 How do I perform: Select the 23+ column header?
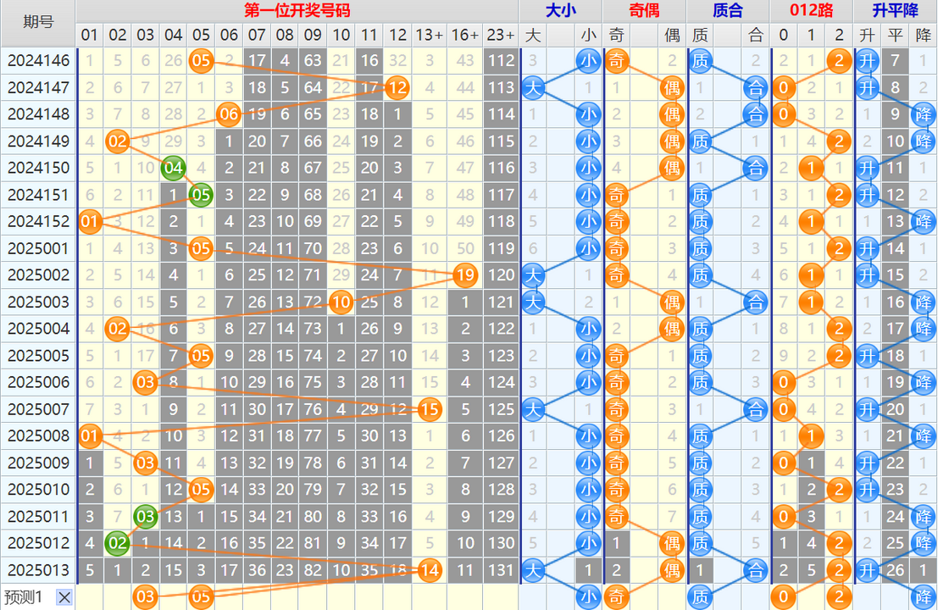click(501, 35)
